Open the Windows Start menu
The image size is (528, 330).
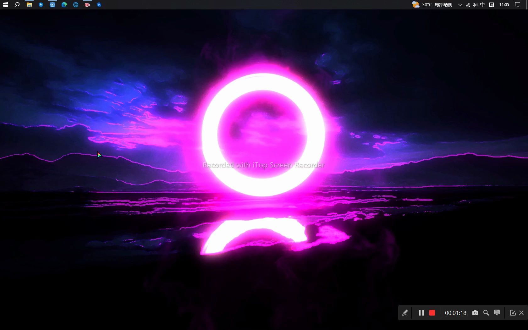pos(6,5)
